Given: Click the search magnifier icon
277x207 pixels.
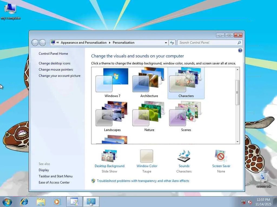Looking at the screenshot, I should click(x=239, y=43).
